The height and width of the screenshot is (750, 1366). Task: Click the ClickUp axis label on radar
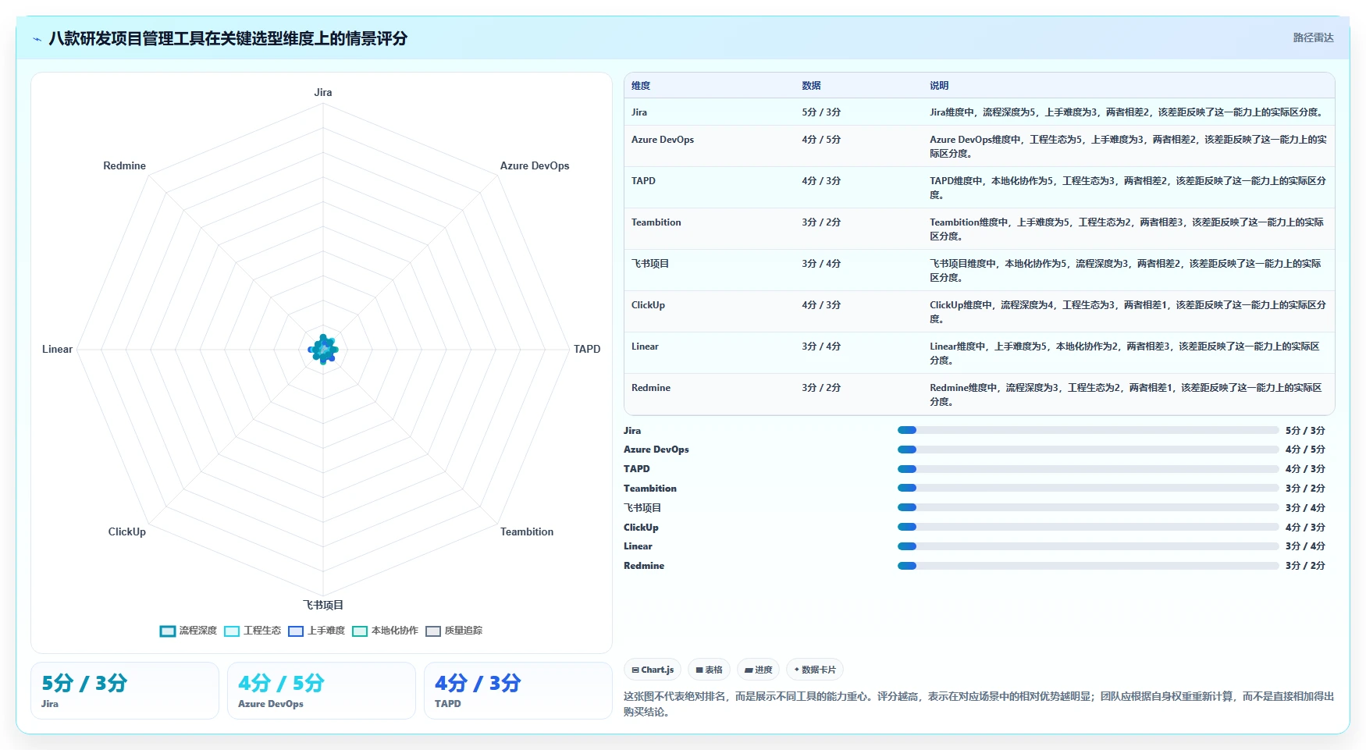[127, 531]
